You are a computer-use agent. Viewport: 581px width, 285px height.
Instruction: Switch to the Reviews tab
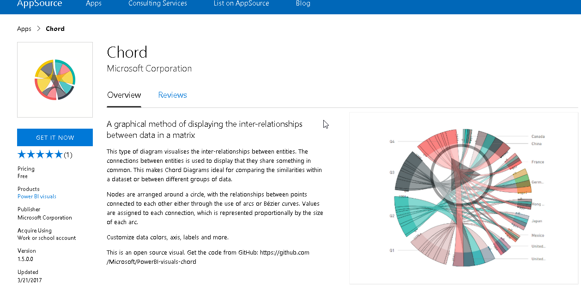pyautogui.click(x=172, y=95)
